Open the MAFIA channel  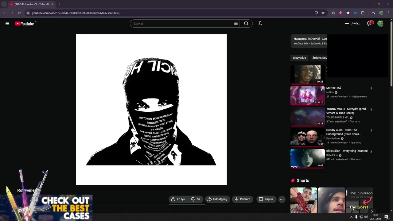tap(330, 92)
